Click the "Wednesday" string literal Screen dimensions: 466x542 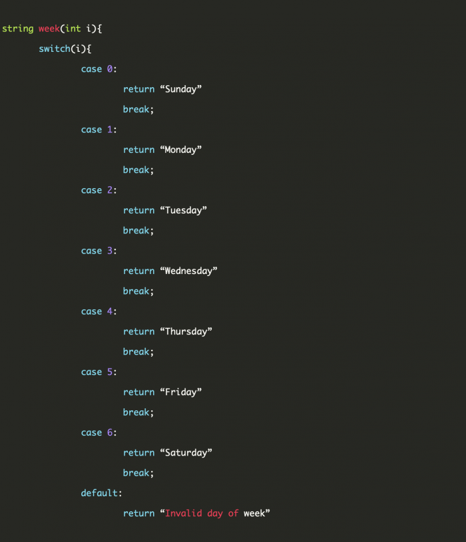pyautogui.click(x=188, y=271)
